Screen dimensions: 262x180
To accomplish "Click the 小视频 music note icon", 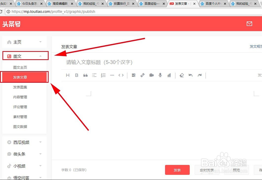I will (9, 166).
